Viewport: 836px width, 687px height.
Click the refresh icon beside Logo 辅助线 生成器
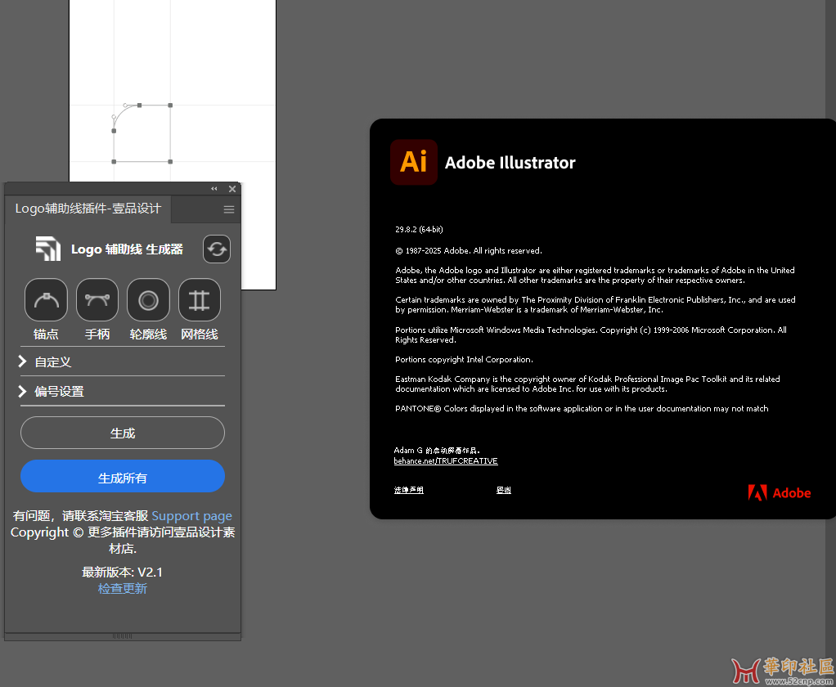[x=217, y=249]
